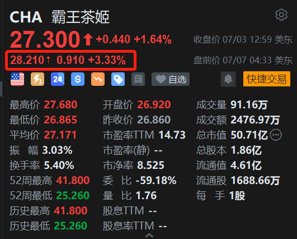Screen dimensions: 297x239
Task: Toggle the 自选 watchlist heart button
Action: pyautogui.click(x=171, y=79)
